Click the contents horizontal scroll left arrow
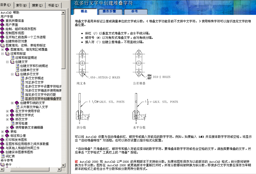Screen dimensions: 256x174 point(2,169)
